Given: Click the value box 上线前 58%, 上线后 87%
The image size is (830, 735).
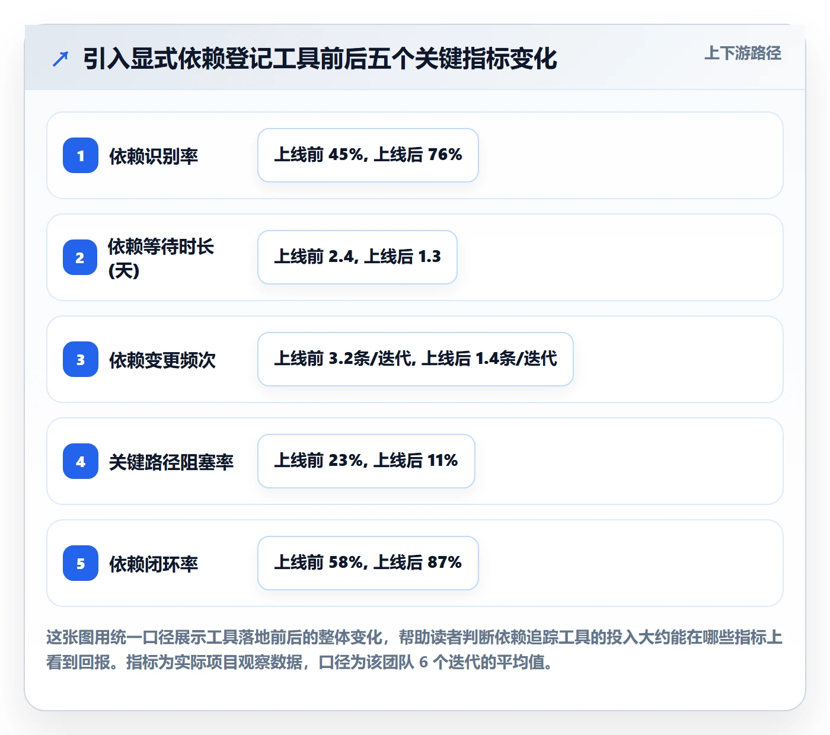Looking at the screenshot, I should click(x=368, y=563).
